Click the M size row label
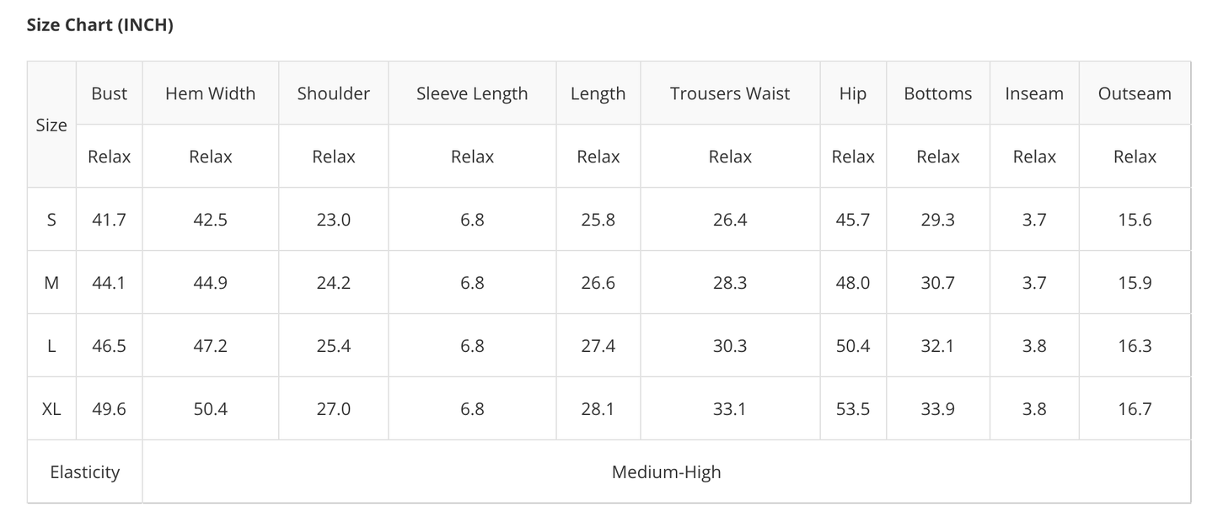Image resolution: width=1218 pixels, height=527 pixels. click(x=51, y=283)
